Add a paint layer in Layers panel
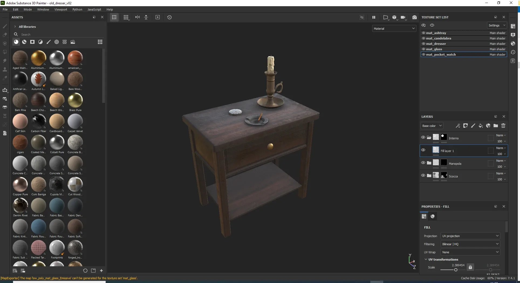Screen dimensions: 520x283 473,126
